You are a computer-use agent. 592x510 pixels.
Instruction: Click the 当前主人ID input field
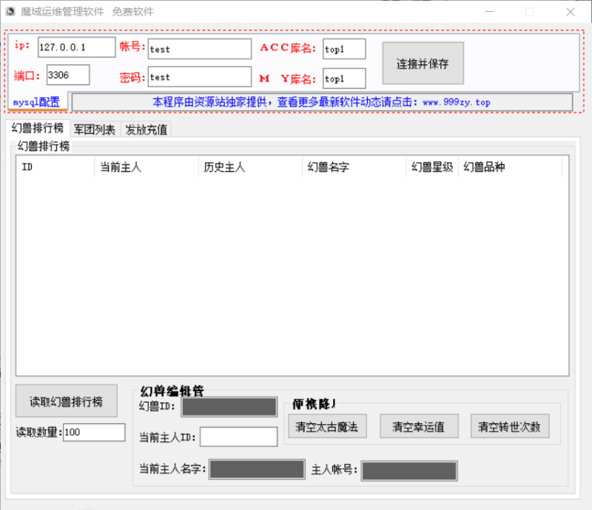[238, 437]
